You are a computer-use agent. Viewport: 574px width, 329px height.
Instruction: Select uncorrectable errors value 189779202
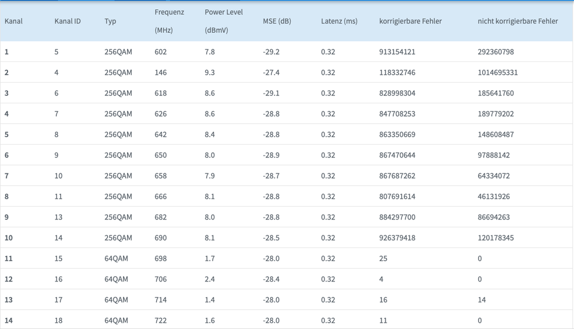(496, 114)
